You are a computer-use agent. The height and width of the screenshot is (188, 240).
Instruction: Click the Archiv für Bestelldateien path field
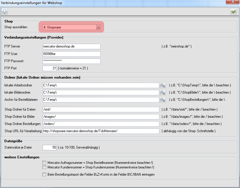click(101, 100)
